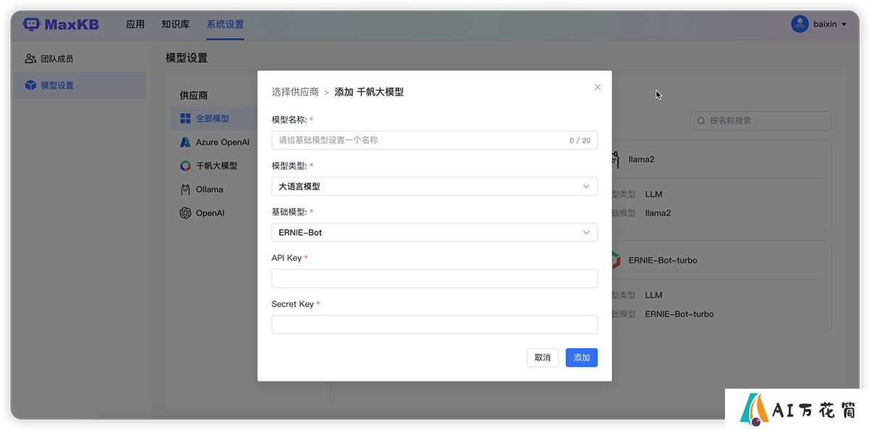Click the llama2 model card title
Image resolution: width=870 pixels, height=430 pixels.
point(641,159)
